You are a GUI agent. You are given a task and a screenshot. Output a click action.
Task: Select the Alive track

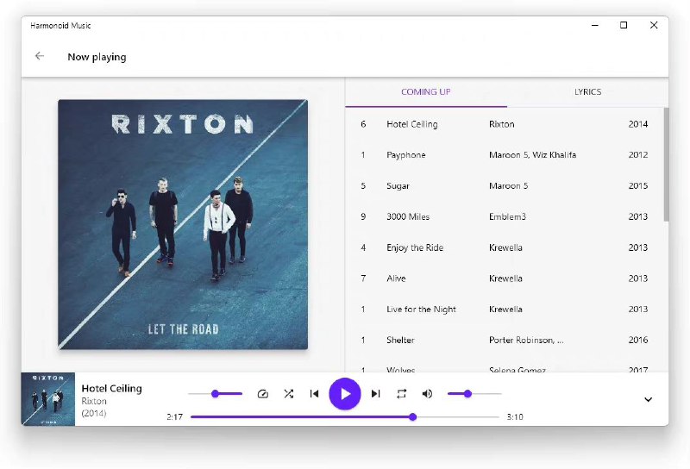(x=505, y=278)
